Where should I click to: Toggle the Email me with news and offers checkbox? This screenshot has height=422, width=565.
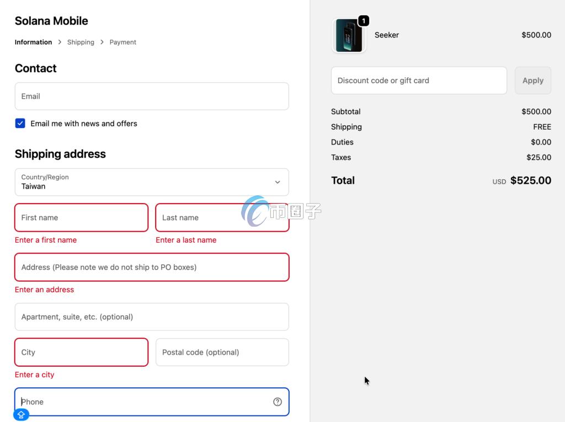coord(20,124)
